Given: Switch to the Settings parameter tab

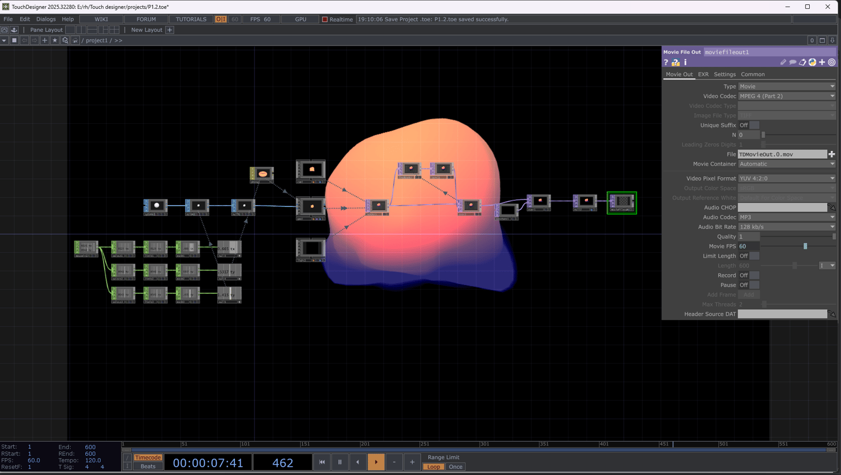Looking at the screenshot, I should [x=724, y=74].
